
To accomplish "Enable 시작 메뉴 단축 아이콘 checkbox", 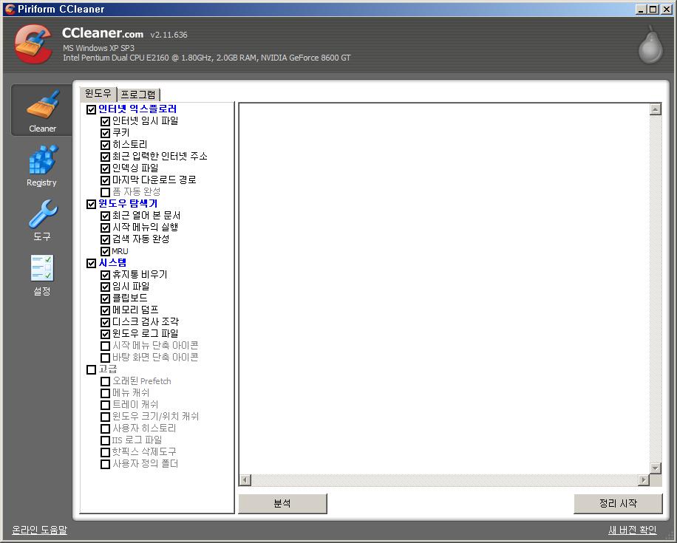I will pos(105,346).
